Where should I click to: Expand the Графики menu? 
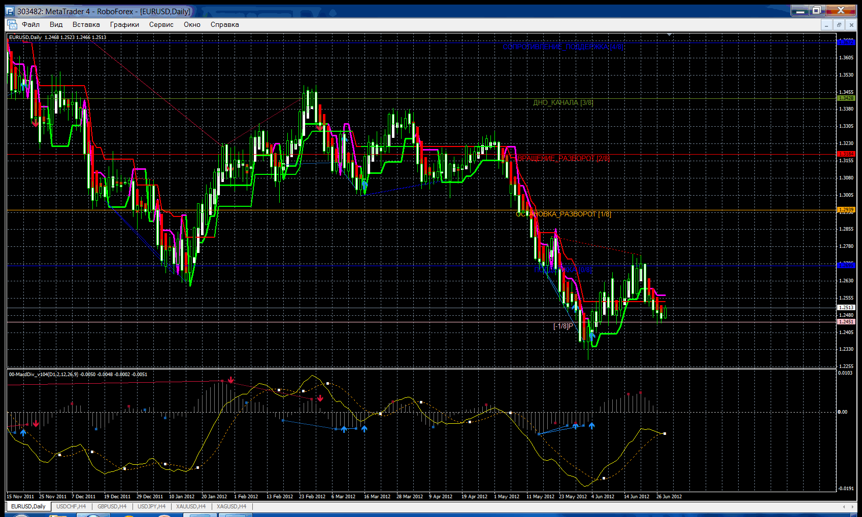pyautogui.click(x=124, y=24)
